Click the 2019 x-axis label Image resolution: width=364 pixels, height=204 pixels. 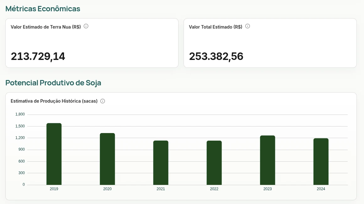coord(54,189)
